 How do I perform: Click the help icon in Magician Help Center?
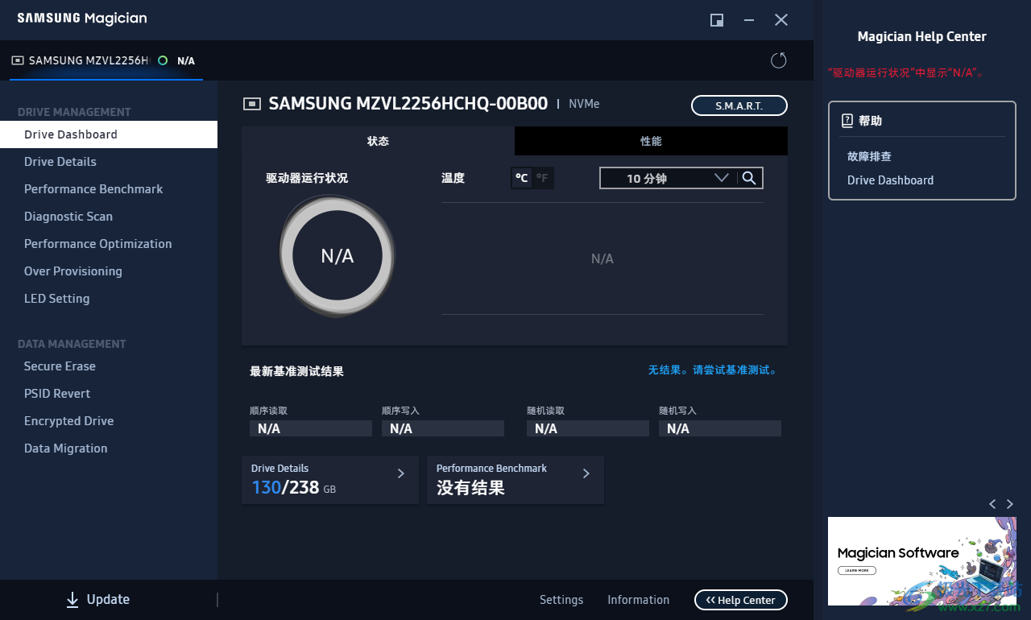click(x=847, y=119)
